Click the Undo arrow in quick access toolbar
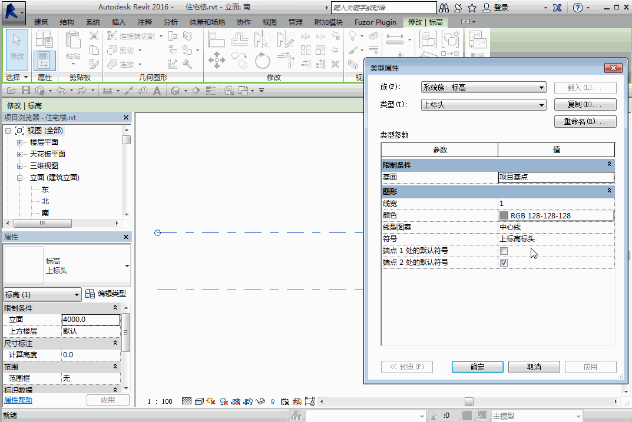The width and height of the screenshot is (632, 422). pyautogui.click(x=61, y=91)
